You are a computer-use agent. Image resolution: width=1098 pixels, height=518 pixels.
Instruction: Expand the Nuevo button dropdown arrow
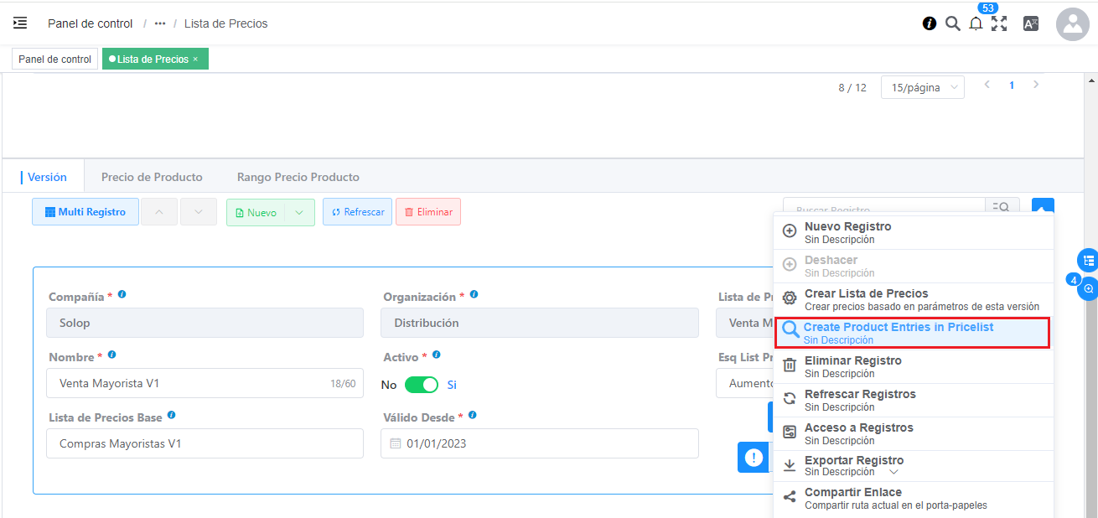pos(299,212)
